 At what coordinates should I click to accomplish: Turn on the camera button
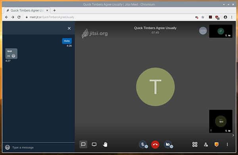click(x=168, y=144)
